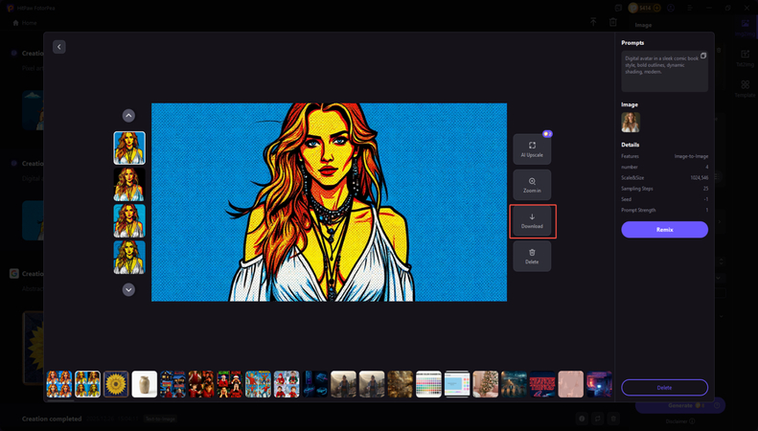This screenshot has width=758, height=431.
Task: Click the trash icon in top toolbar
Action: 613,22
